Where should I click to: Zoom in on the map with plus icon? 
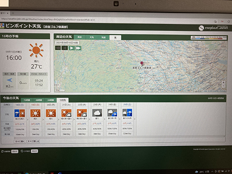pos(223,83)
